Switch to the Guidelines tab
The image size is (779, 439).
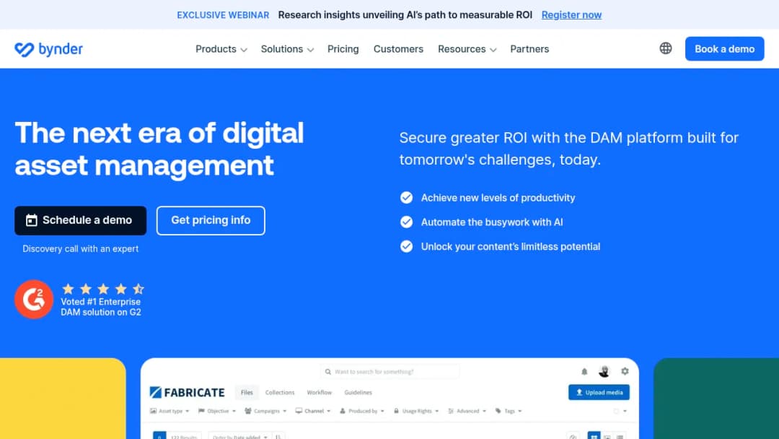(358, 393)
